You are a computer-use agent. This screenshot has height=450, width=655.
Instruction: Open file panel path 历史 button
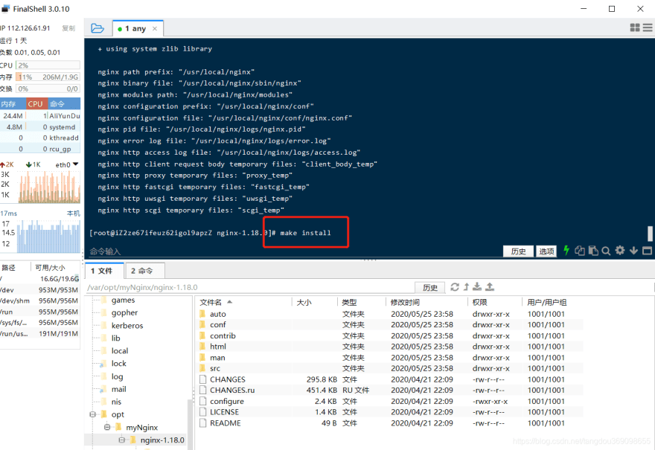coord(430,287)
